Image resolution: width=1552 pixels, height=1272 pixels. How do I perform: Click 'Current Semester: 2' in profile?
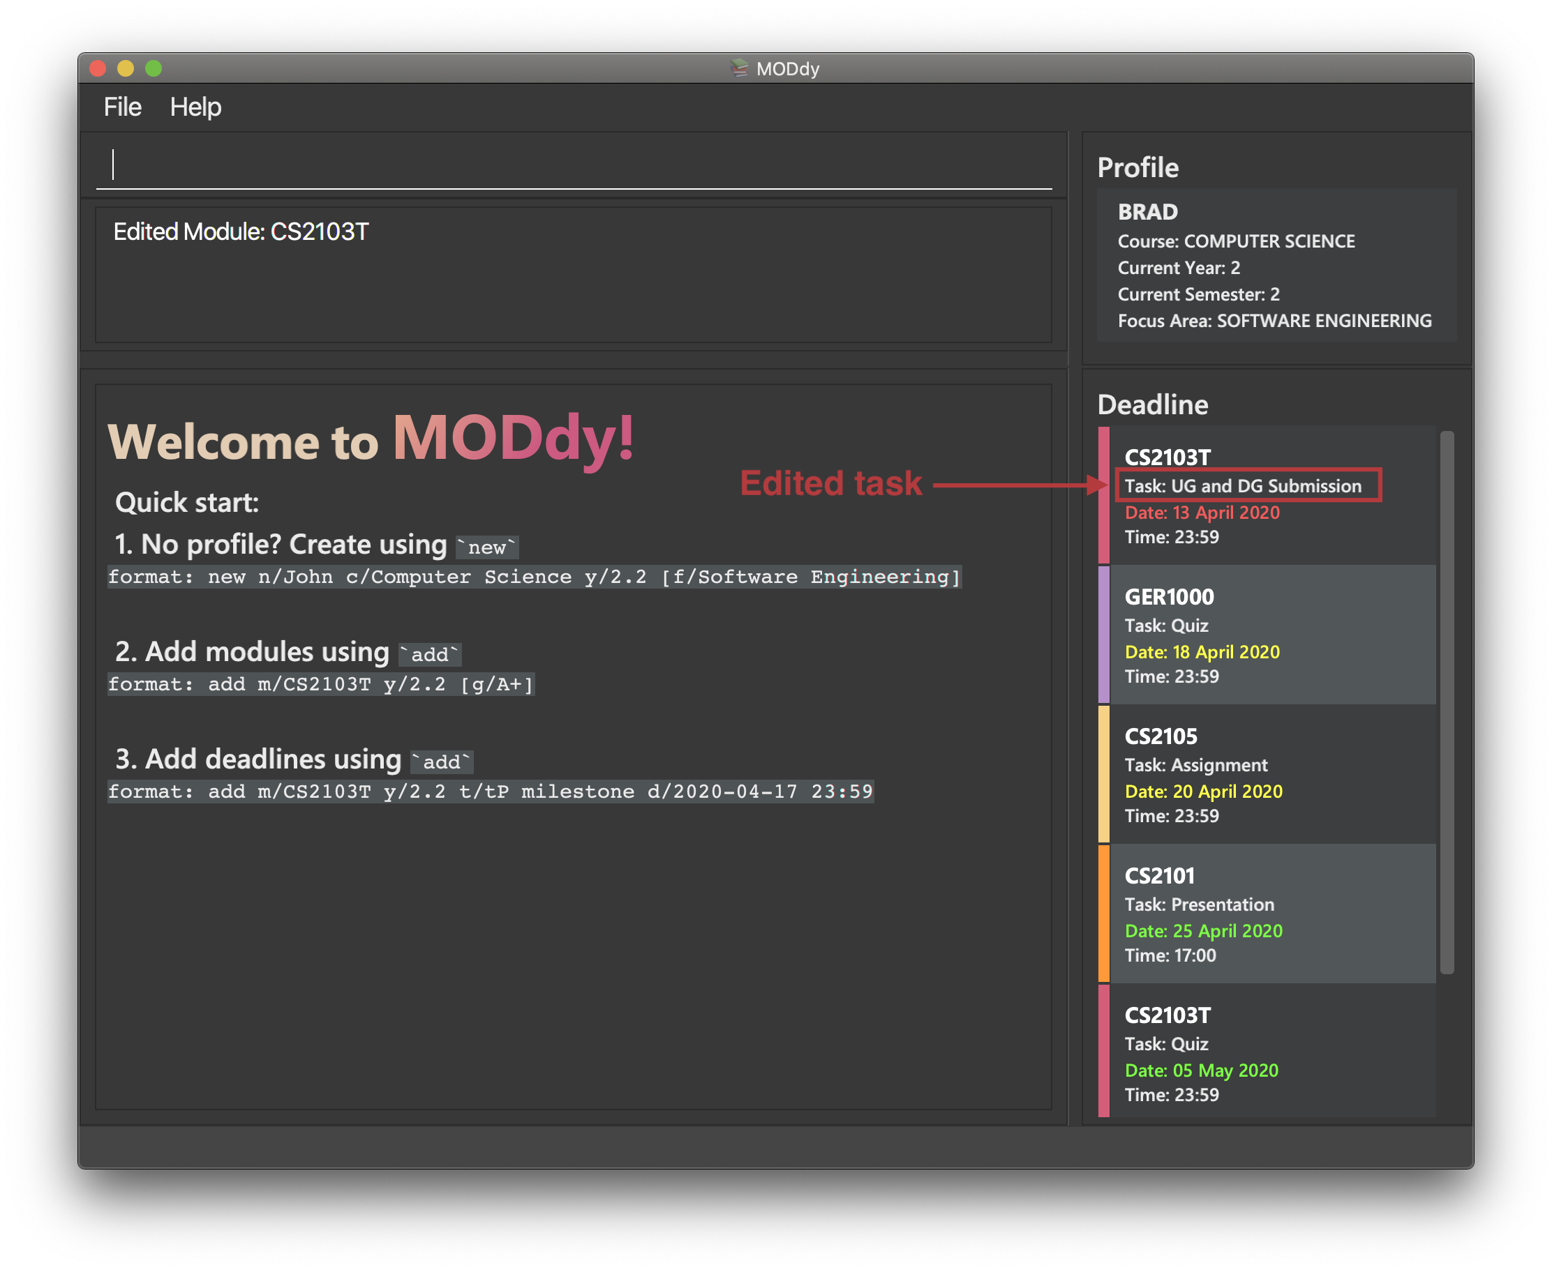coord(1199,294)
